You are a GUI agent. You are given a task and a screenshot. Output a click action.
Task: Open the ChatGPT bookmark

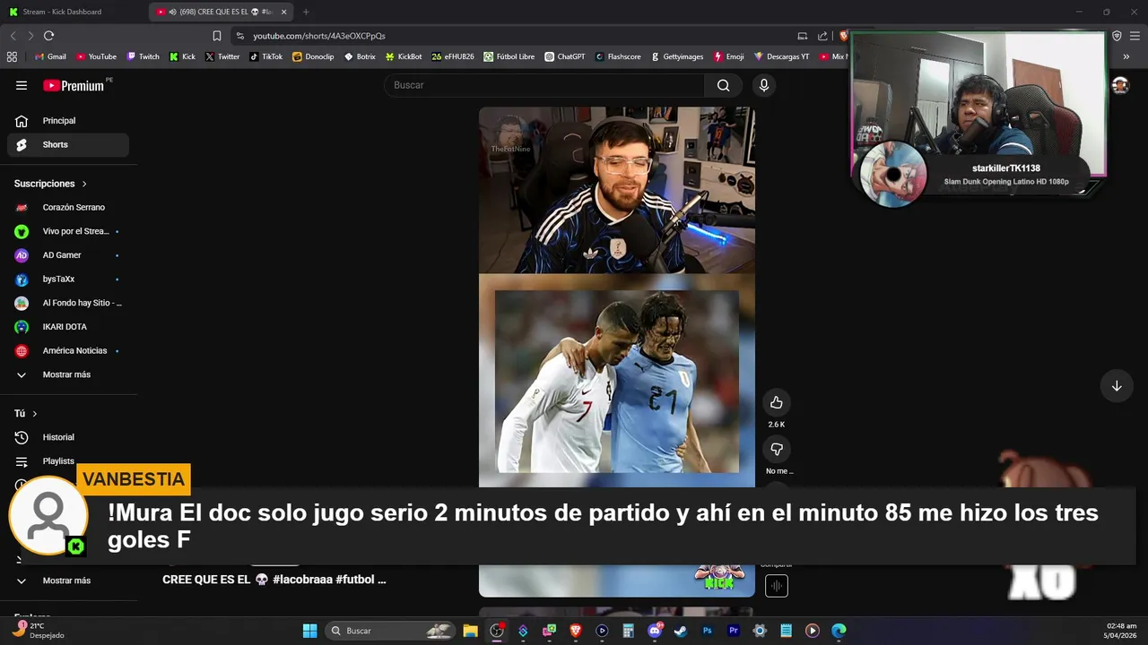pyautogui.click(x=564, y=56)
